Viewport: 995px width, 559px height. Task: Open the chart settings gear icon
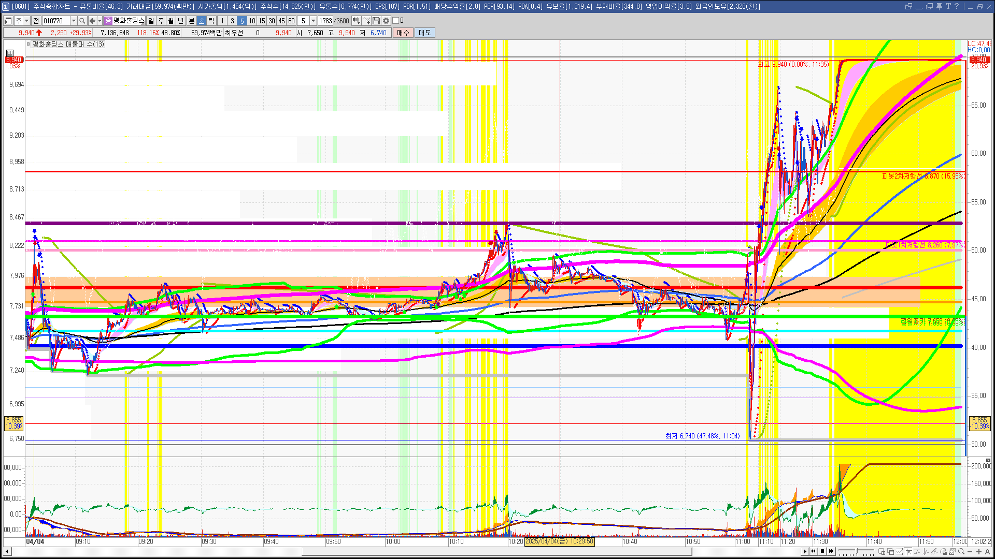(x=386, y=21)
